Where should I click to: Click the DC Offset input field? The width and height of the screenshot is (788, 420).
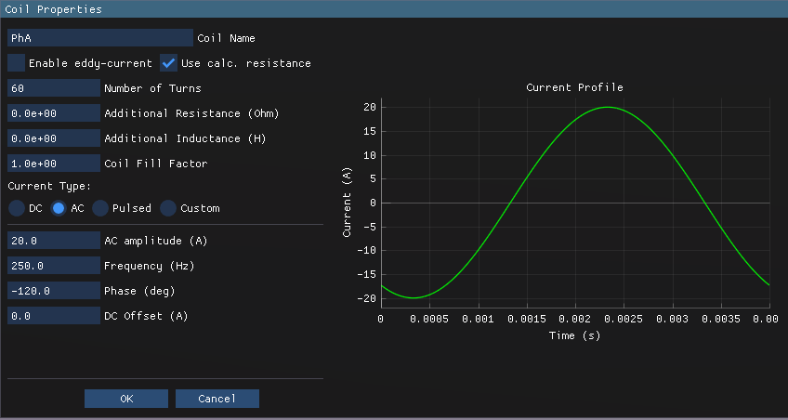tap(53, 316)
